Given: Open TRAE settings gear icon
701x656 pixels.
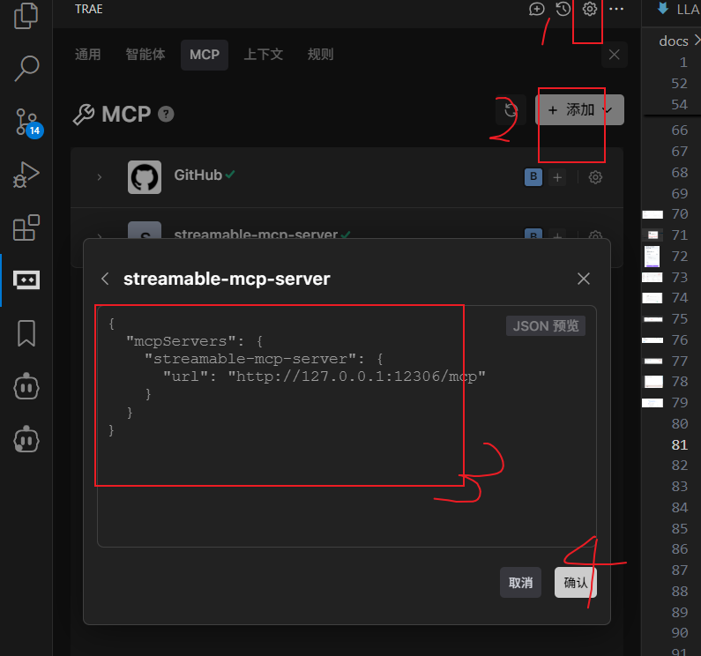Looking at the screenshot, I should coord(589,9).
